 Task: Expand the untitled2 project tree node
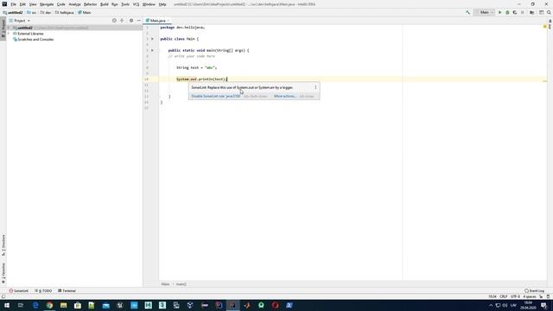[9, 28]
